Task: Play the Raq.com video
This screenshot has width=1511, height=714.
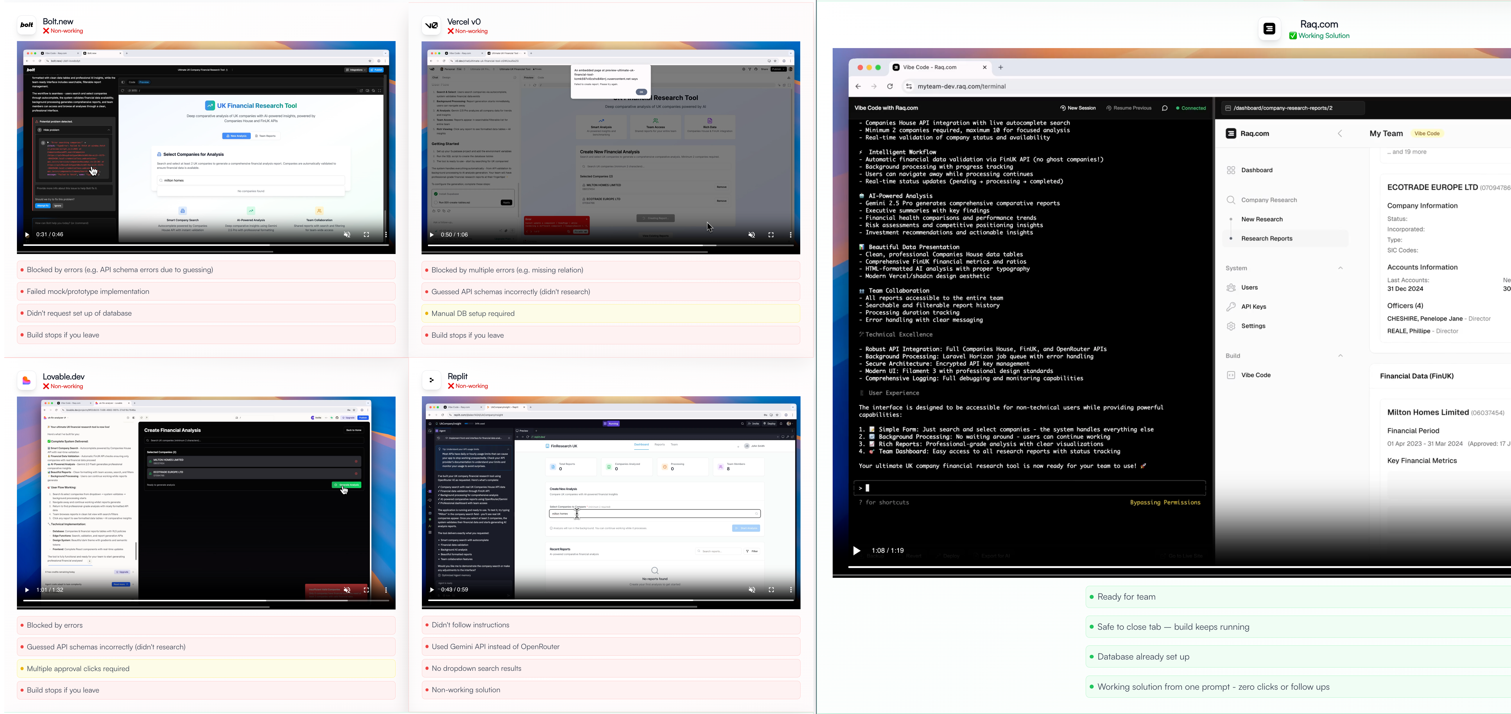Action: (x=856, y=551)
